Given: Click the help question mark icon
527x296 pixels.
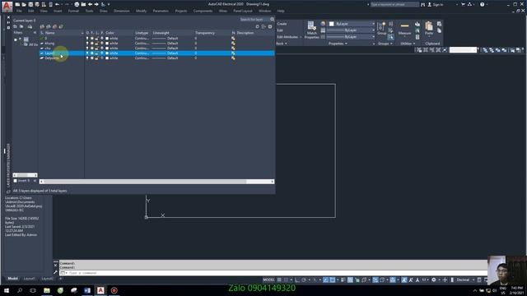Looking at the screenshot, I should [483, 4].
